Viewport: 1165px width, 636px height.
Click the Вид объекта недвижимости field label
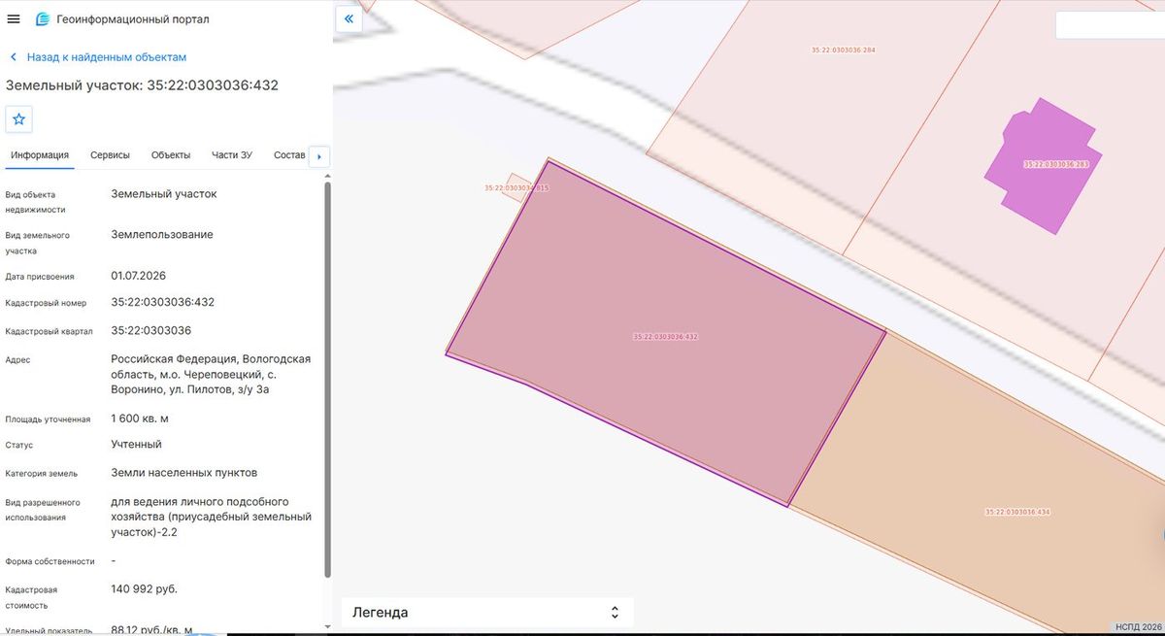(x=36, y=201)
